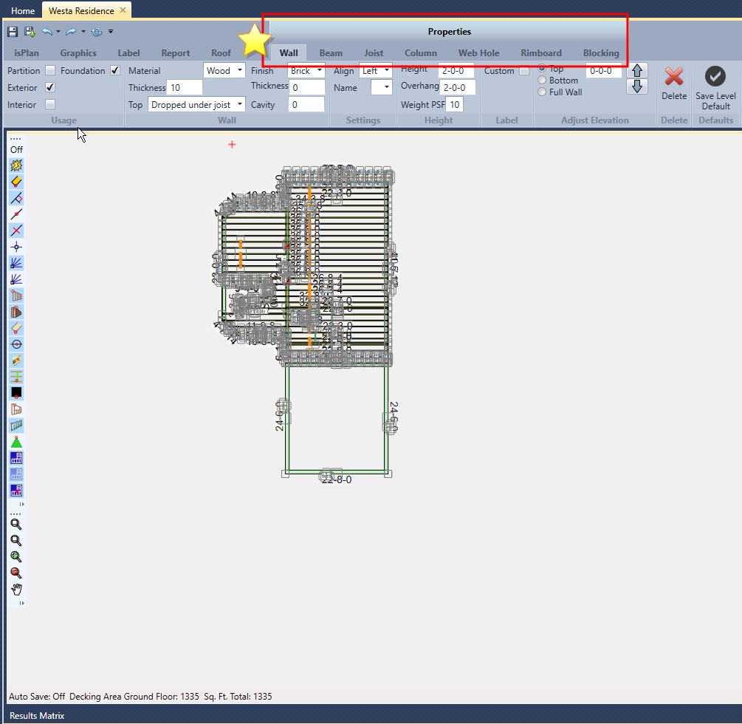The height and width of the screenshot is (724, 742).
Task: Select the pan hand tool
Action: tap(16, 590)
